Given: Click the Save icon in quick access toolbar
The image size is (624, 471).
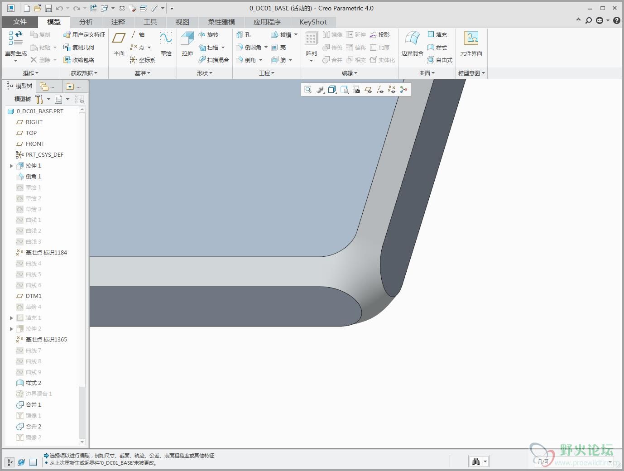Looking at the screenshot, I should tap(48, 8).
